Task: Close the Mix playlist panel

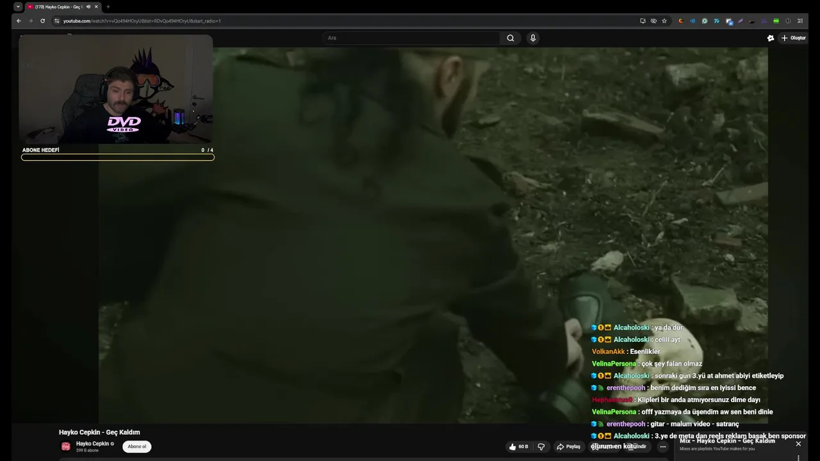Action: (798, 444)
